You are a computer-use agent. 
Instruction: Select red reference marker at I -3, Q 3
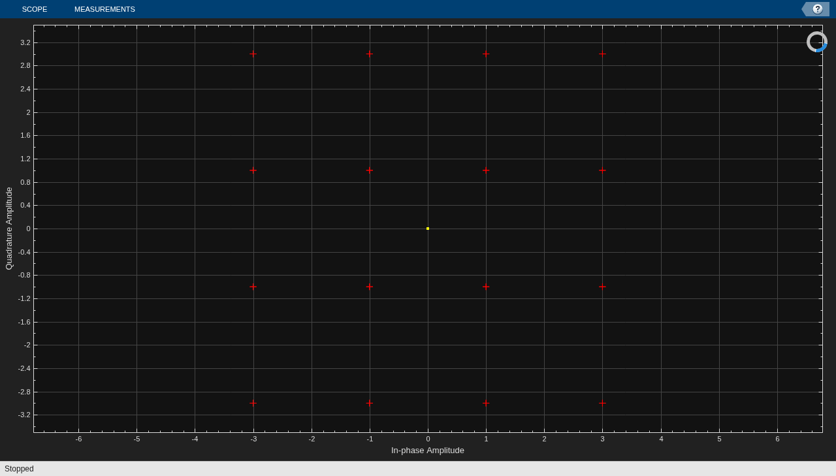pyautogui.click(x=253, y=54)
